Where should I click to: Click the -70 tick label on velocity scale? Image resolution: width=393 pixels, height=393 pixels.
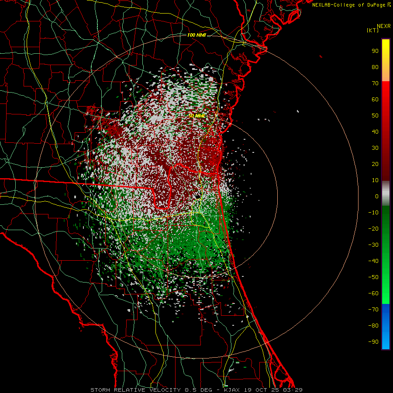373,310
